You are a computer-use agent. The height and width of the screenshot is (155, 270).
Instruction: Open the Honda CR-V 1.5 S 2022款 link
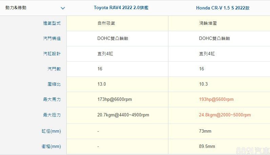tap(223, 8)
